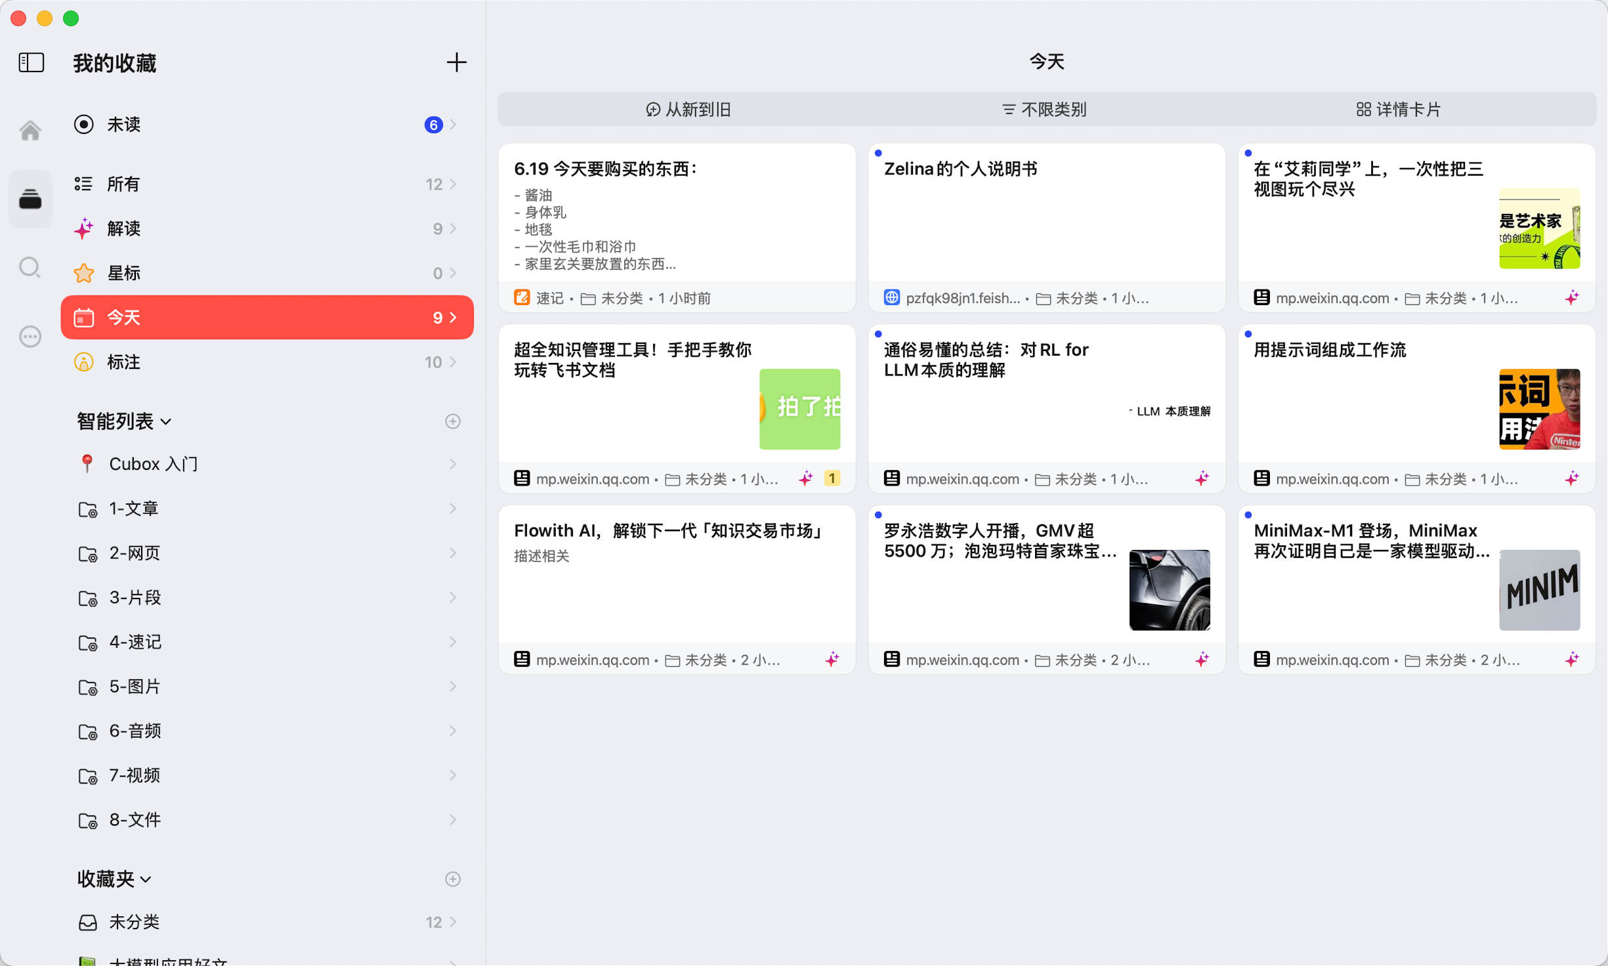The image size is (1608, 966).
Task: Click the 拍了拍 thumbnail image
Action: 799,409
